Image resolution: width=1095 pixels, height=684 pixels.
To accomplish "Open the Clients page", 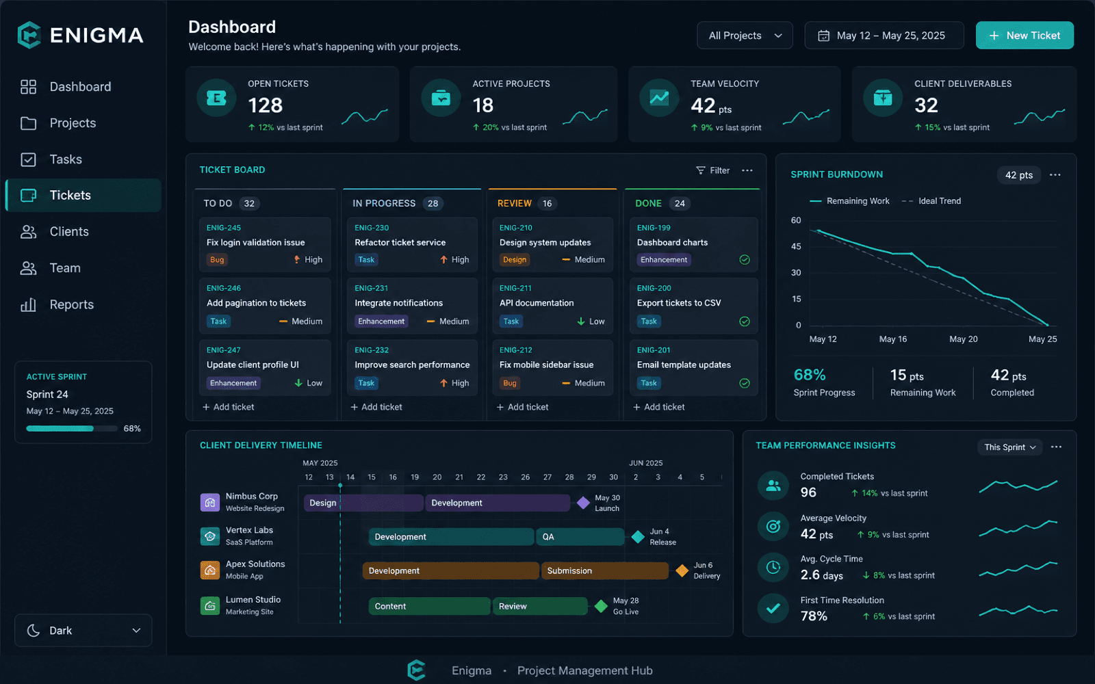I will pos(83,232).
